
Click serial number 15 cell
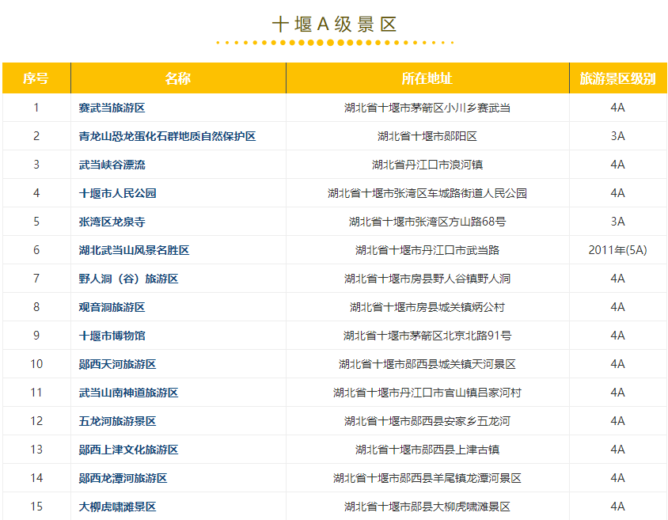click(x=36, y=507)
